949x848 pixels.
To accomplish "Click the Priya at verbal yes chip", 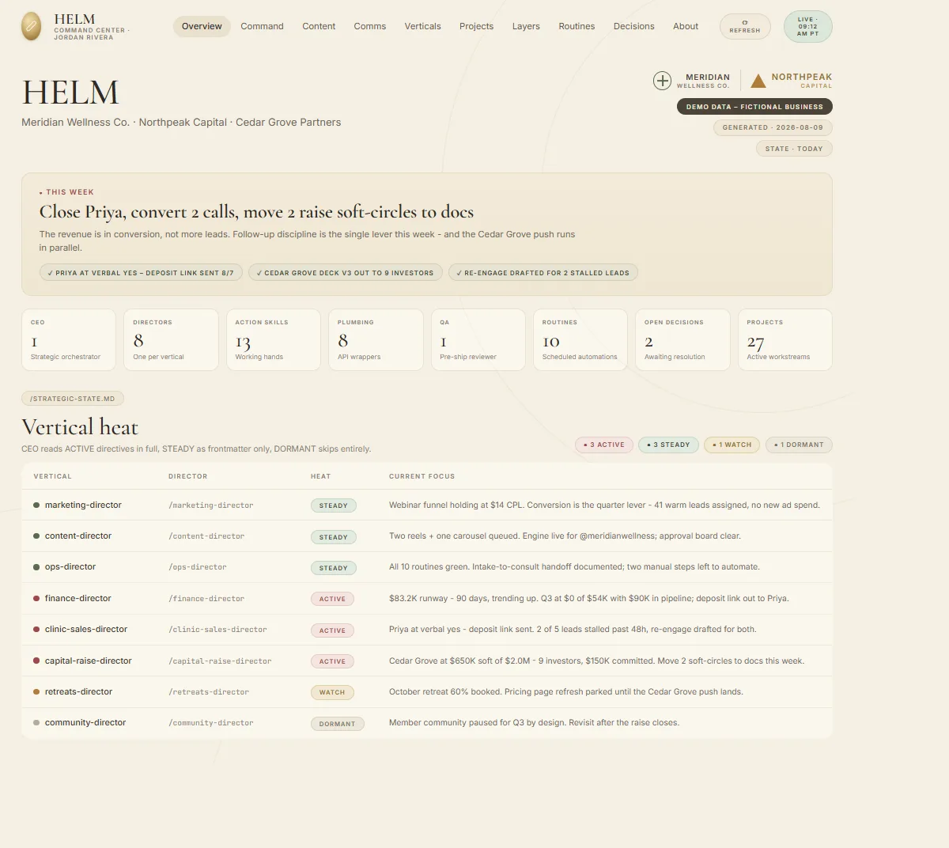I will 141,273.
